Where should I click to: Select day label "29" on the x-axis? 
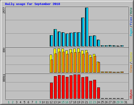[x=118, y=102]
